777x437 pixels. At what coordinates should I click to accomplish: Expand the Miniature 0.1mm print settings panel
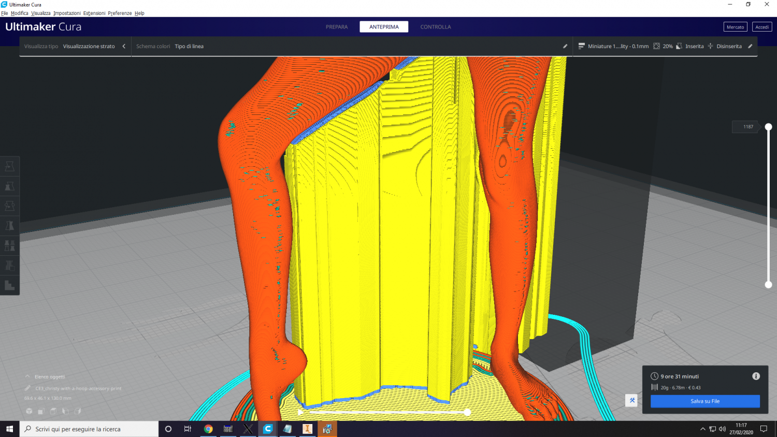665,46
